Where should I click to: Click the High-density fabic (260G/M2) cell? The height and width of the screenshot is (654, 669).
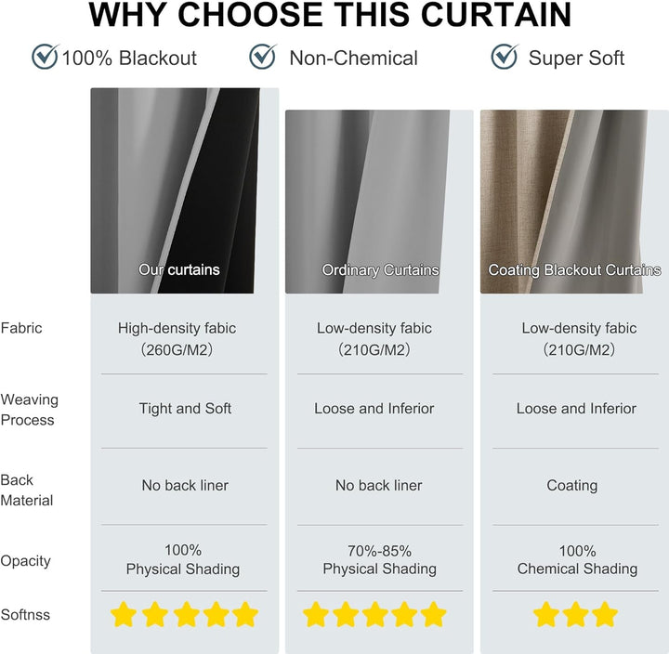[177, 339]
